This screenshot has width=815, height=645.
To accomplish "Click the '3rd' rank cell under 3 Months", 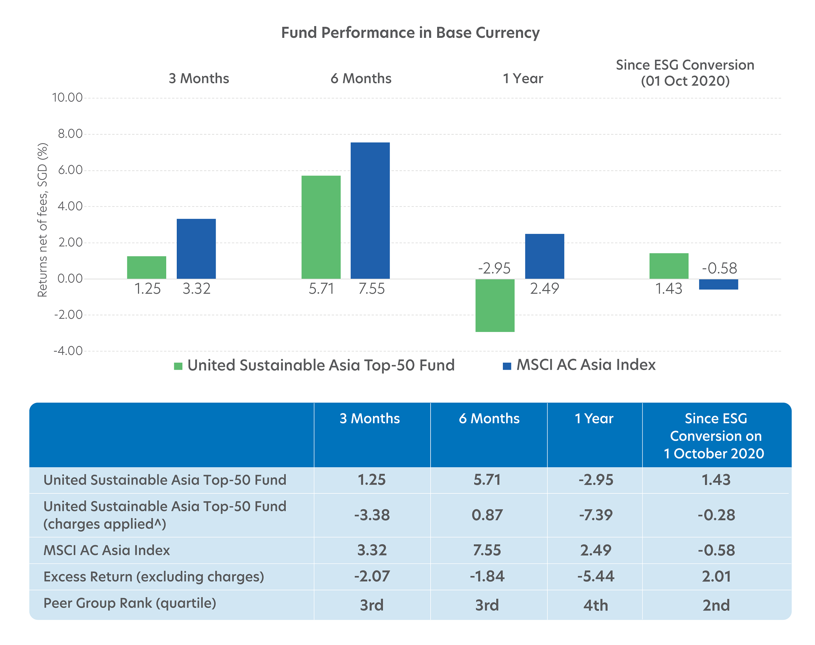I will [x=372, y=606].
